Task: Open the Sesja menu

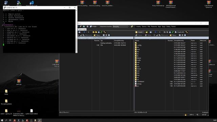Action: pos(159,26)
